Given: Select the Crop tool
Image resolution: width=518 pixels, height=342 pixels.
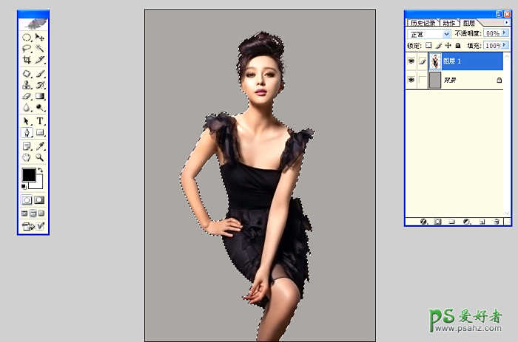Looking at the screenshot, I should [27, 58].
